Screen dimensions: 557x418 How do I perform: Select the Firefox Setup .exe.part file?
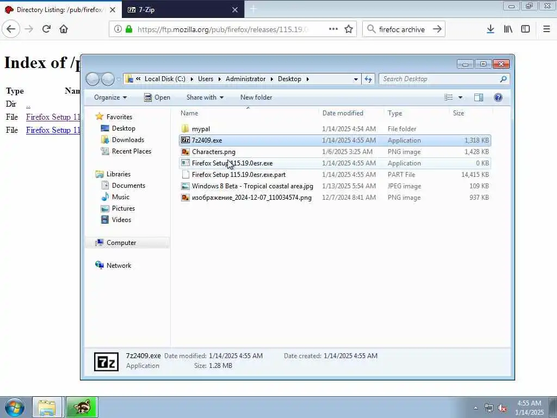335,175
